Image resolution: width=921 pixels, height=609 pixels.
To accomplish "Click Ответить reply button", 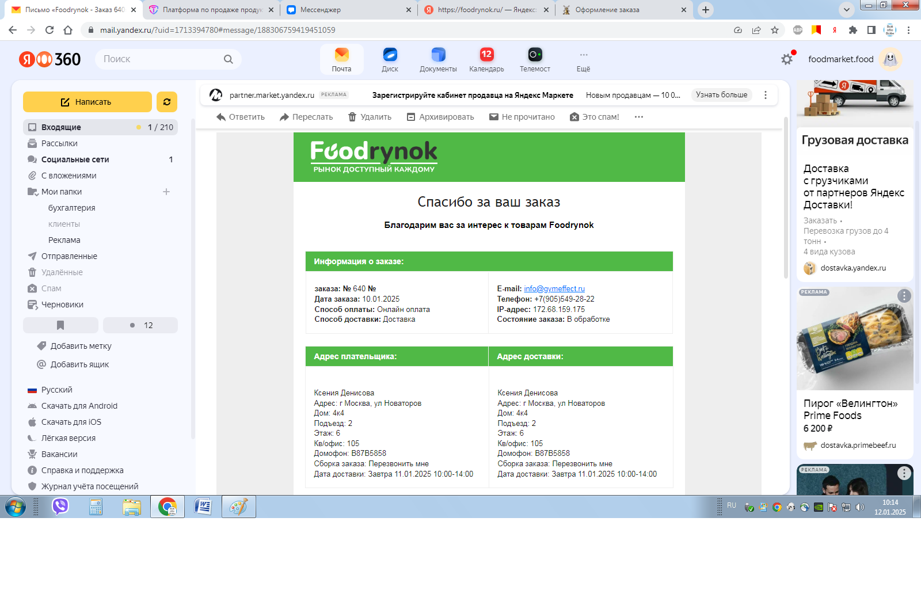I will pos(241,117).
